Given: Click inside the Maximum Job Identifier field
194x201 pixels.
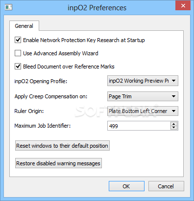Looking at the screenshot, I should [x=139, y=126].
